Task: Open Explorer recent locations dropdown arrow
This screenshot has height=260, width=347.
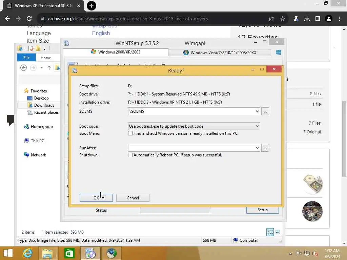Action: click(x=41, y=68)
